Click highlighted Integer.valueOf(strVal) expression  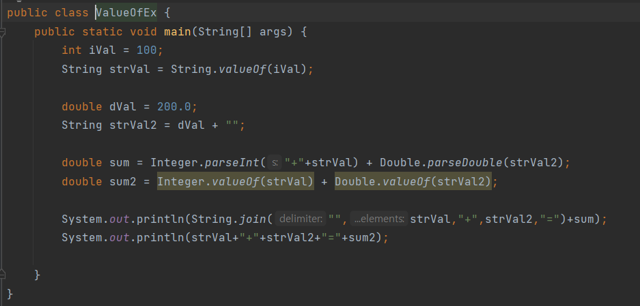click(236, 182)
